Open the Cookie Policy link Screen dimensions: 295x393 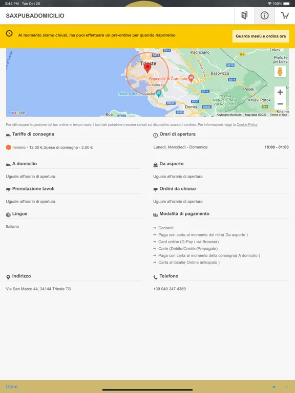point(247,124)
